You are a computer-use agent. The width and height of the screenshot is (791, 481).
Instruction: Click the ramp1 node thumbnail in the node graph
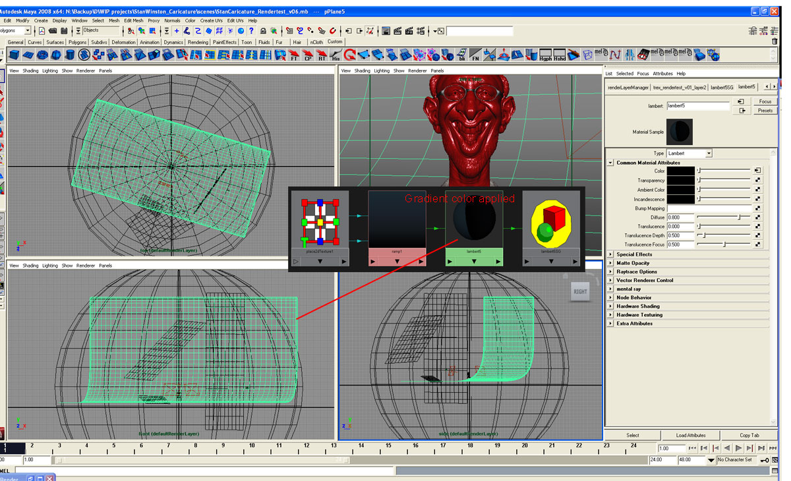[396, 219]
